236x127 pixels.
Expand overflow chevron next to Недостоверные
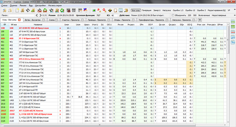235,15
